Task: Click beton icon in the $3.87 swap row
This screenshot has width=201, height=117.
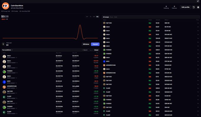Action: pyautogui.click(x=104, y=27)
